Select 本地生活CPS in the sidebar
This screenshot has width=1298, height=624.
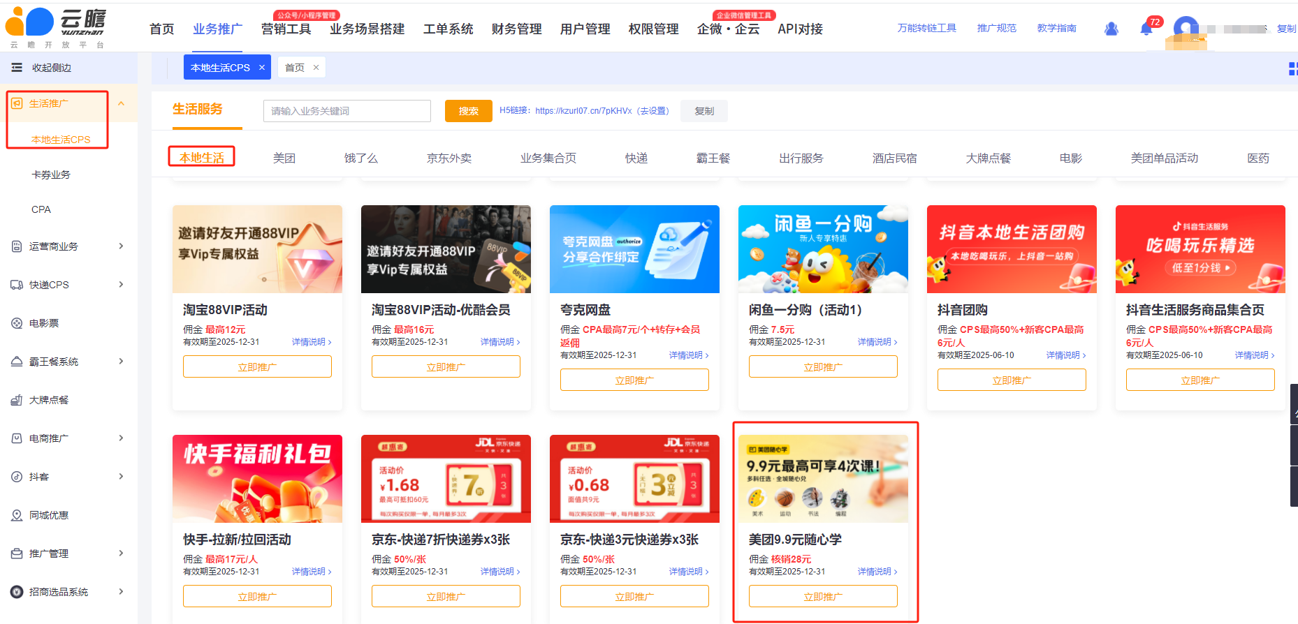(x=61, y=140)
